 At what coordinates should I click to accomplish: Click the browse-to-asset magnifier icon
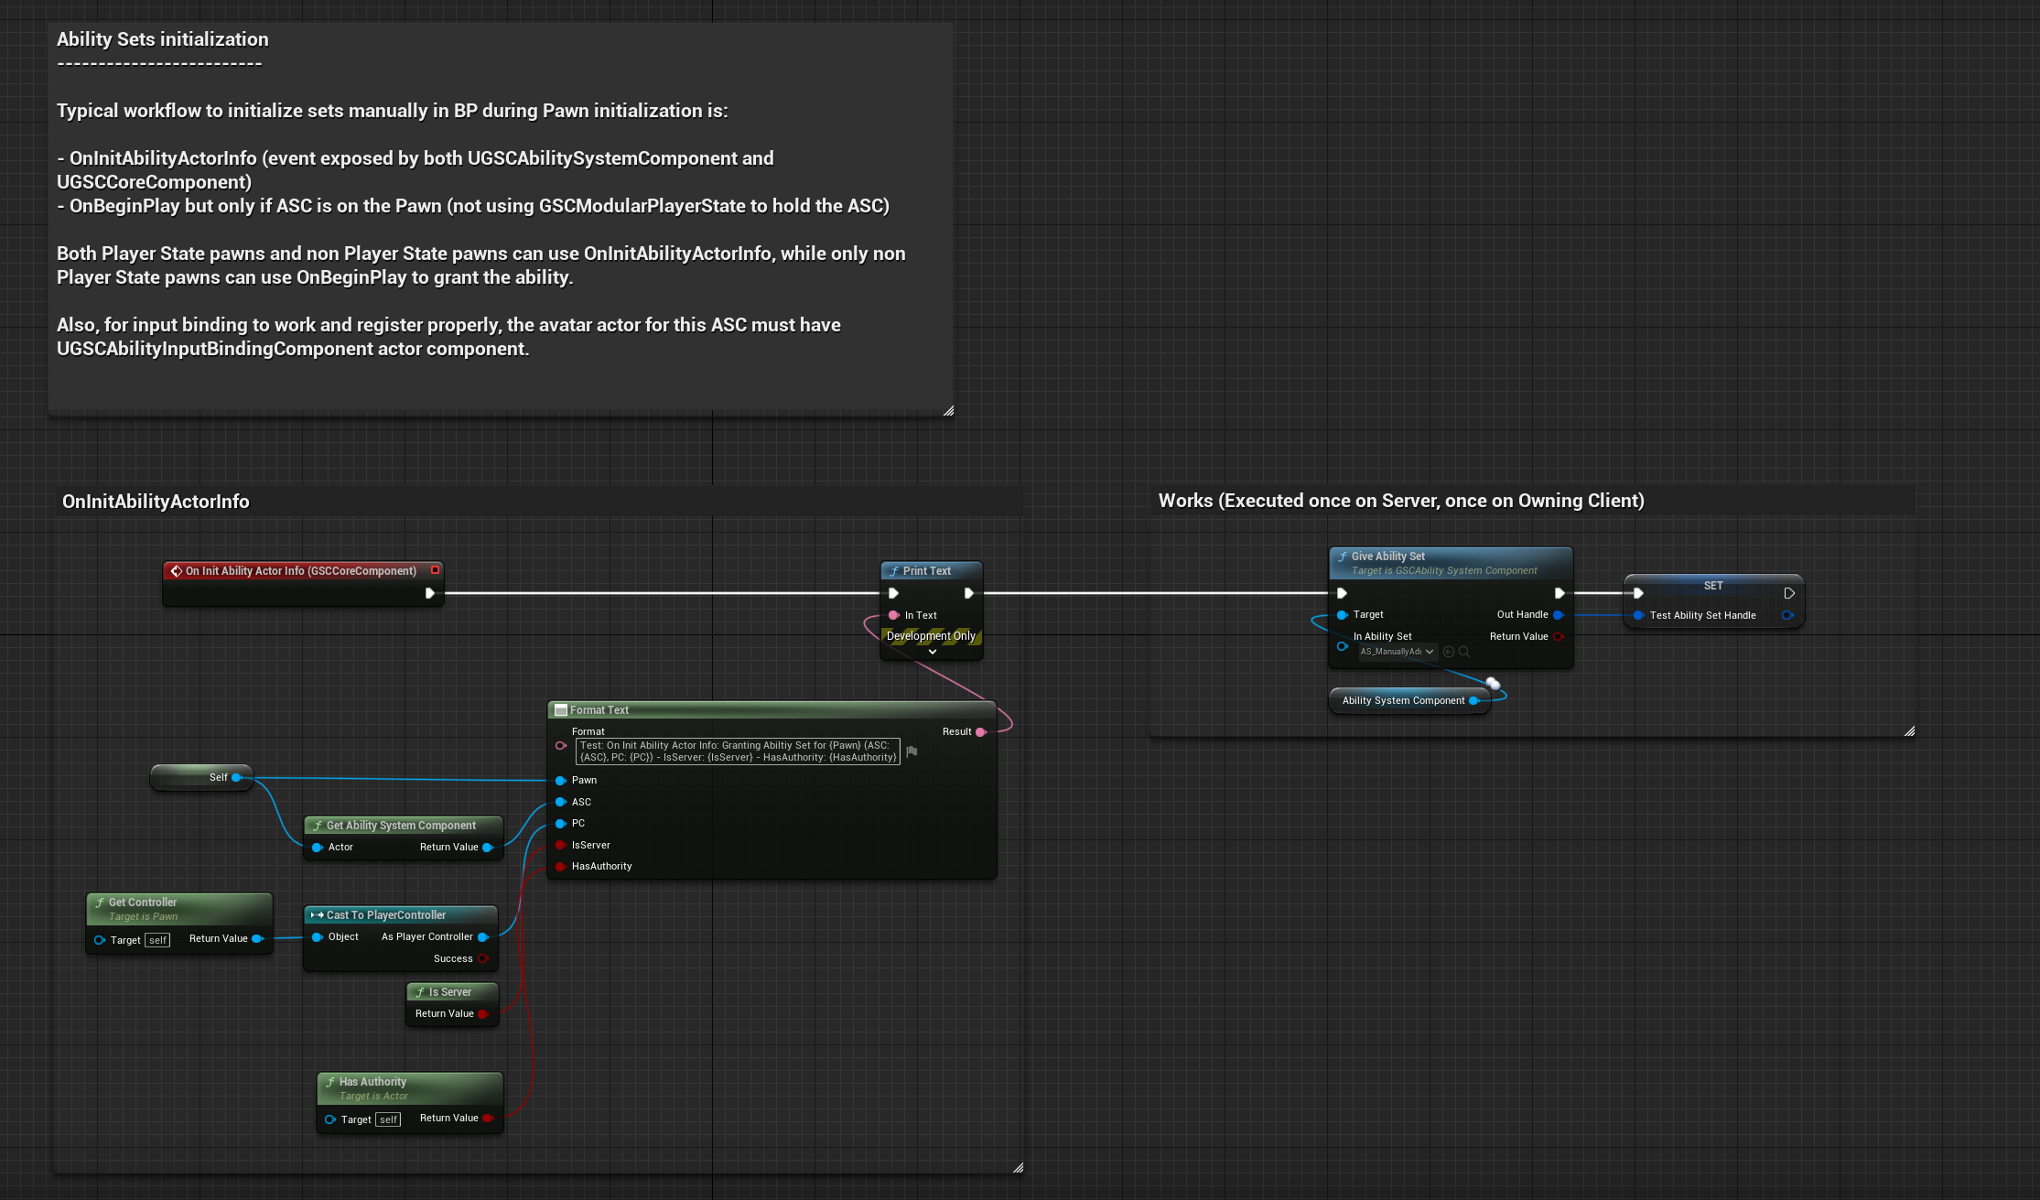click(1464, 652)
